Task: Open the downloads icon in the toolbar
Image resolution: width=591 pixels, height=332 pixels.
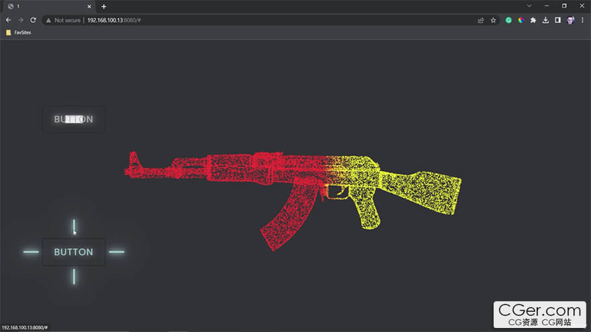Action: [545, 20]
